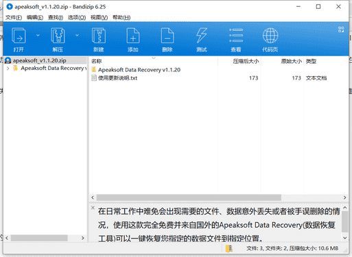Close the archive comment panel
Screen dimensions: 352x257
[x=93, y=208]
